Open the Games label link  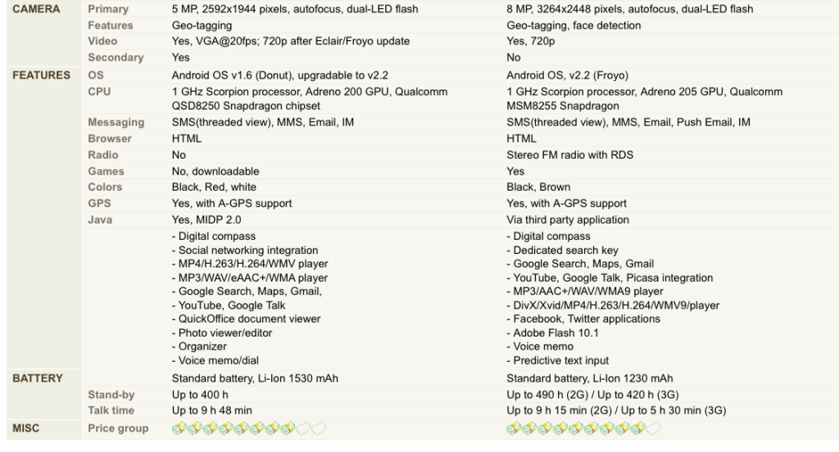pyautogui.click(x=106, y=171)
